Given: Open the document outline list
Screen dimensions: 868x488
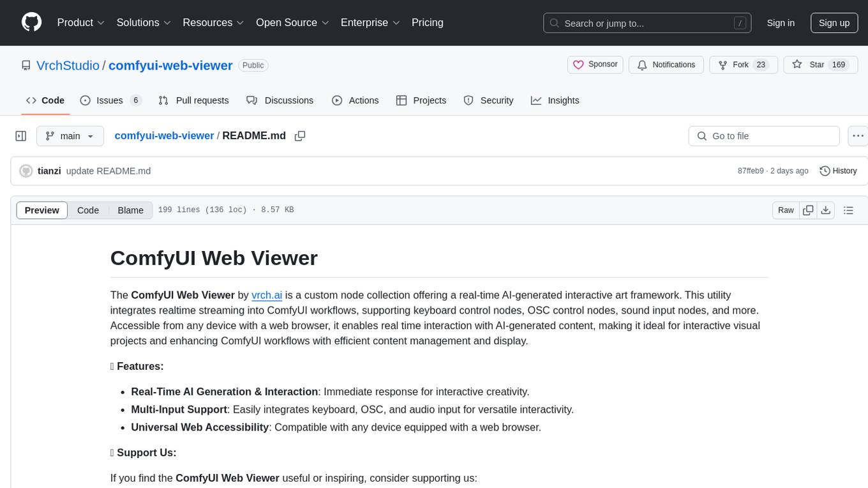Looking at the screenshot, I should click(x=848, y=210).
